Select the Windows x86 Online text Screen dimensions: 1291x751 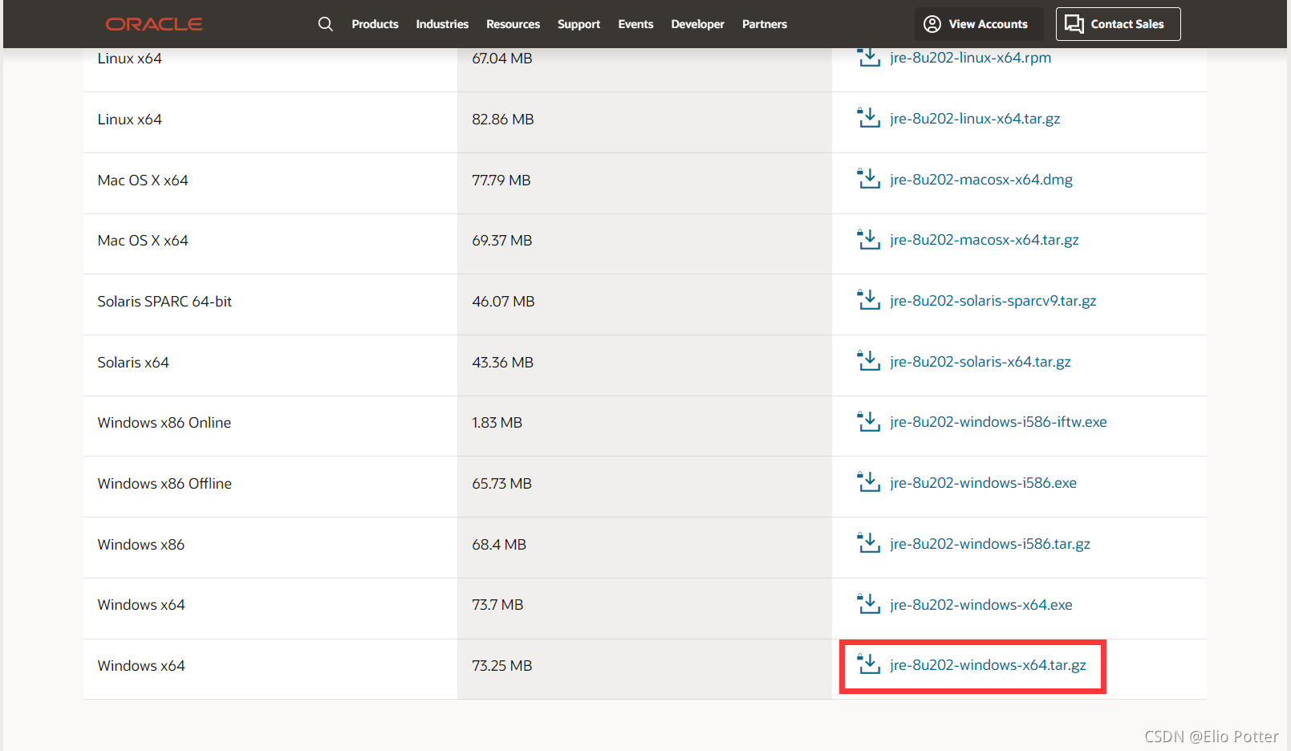coord(164,423)
